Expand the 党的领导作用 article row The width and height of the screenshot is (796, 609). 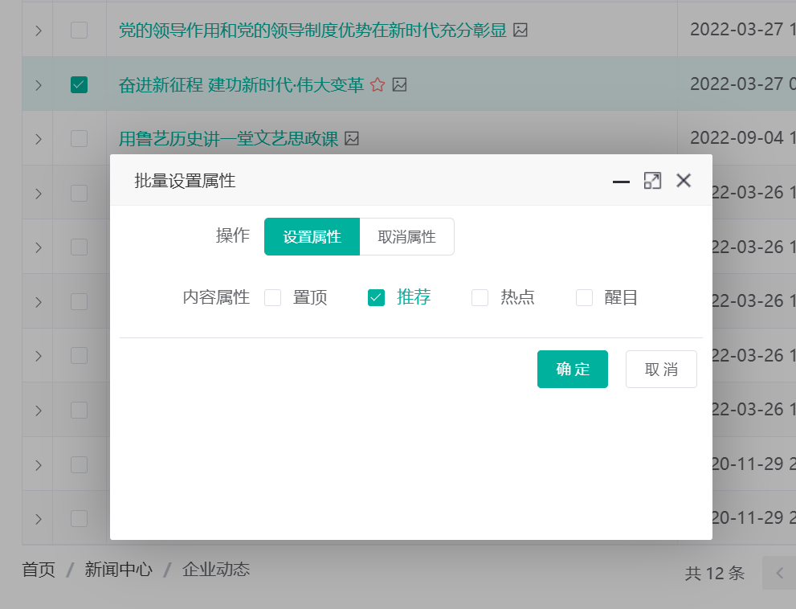[36, 29]
